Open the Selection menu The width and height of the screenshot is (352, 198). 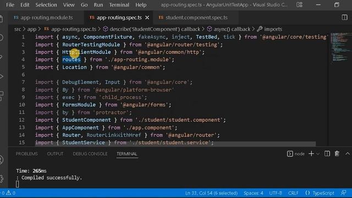click(46, 5)
